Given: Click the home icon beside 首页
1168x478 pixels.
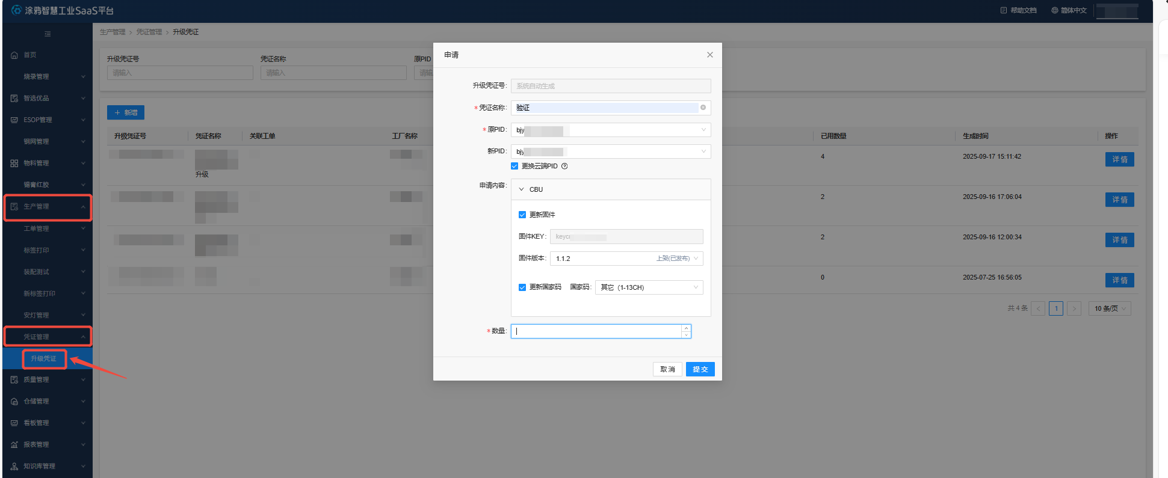Looking at the screenshot, I should click(14, 55).
